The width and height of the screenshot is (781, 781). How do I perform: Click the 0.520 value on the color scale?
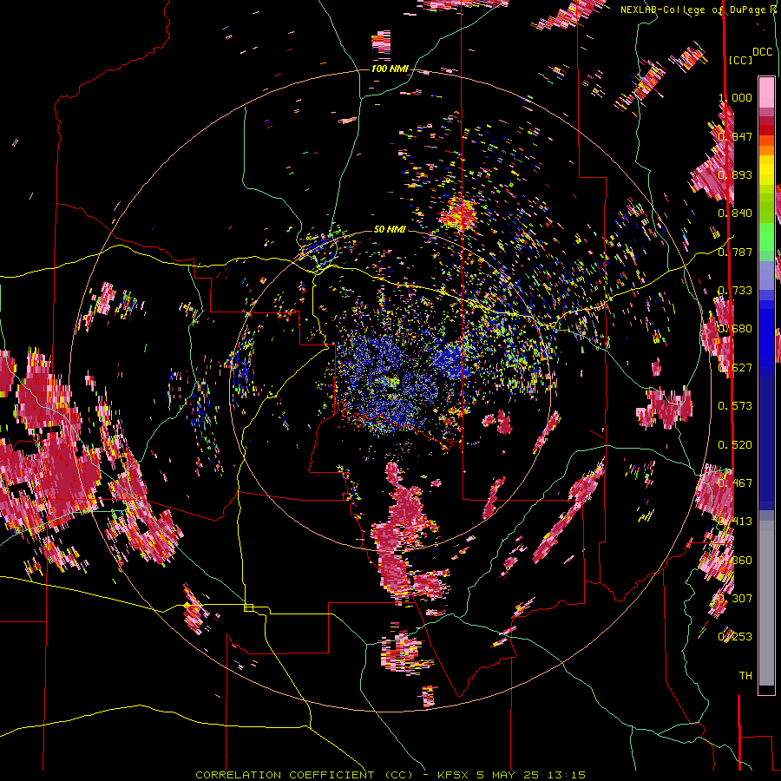735,445
